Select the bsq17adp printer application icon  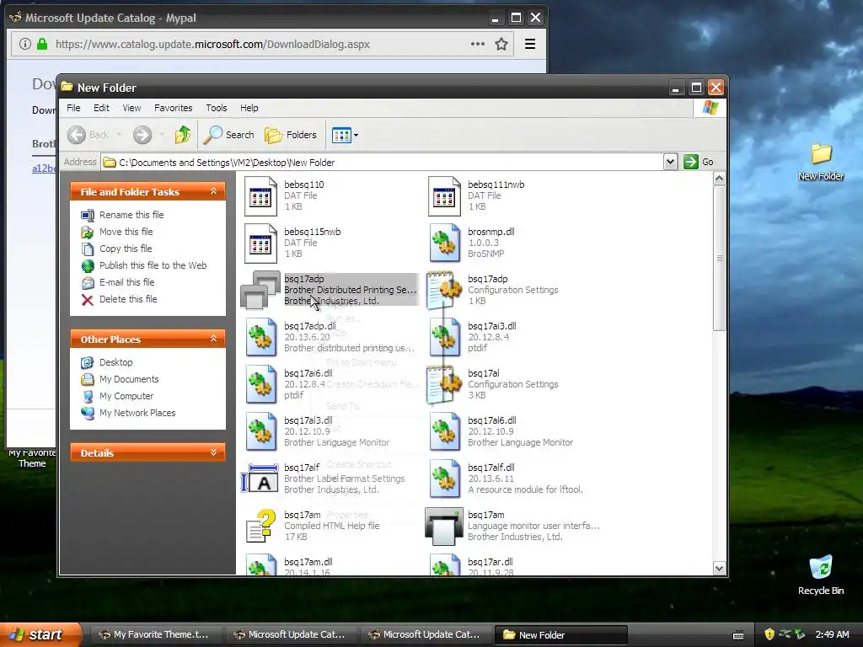click(x=260, y=290)
